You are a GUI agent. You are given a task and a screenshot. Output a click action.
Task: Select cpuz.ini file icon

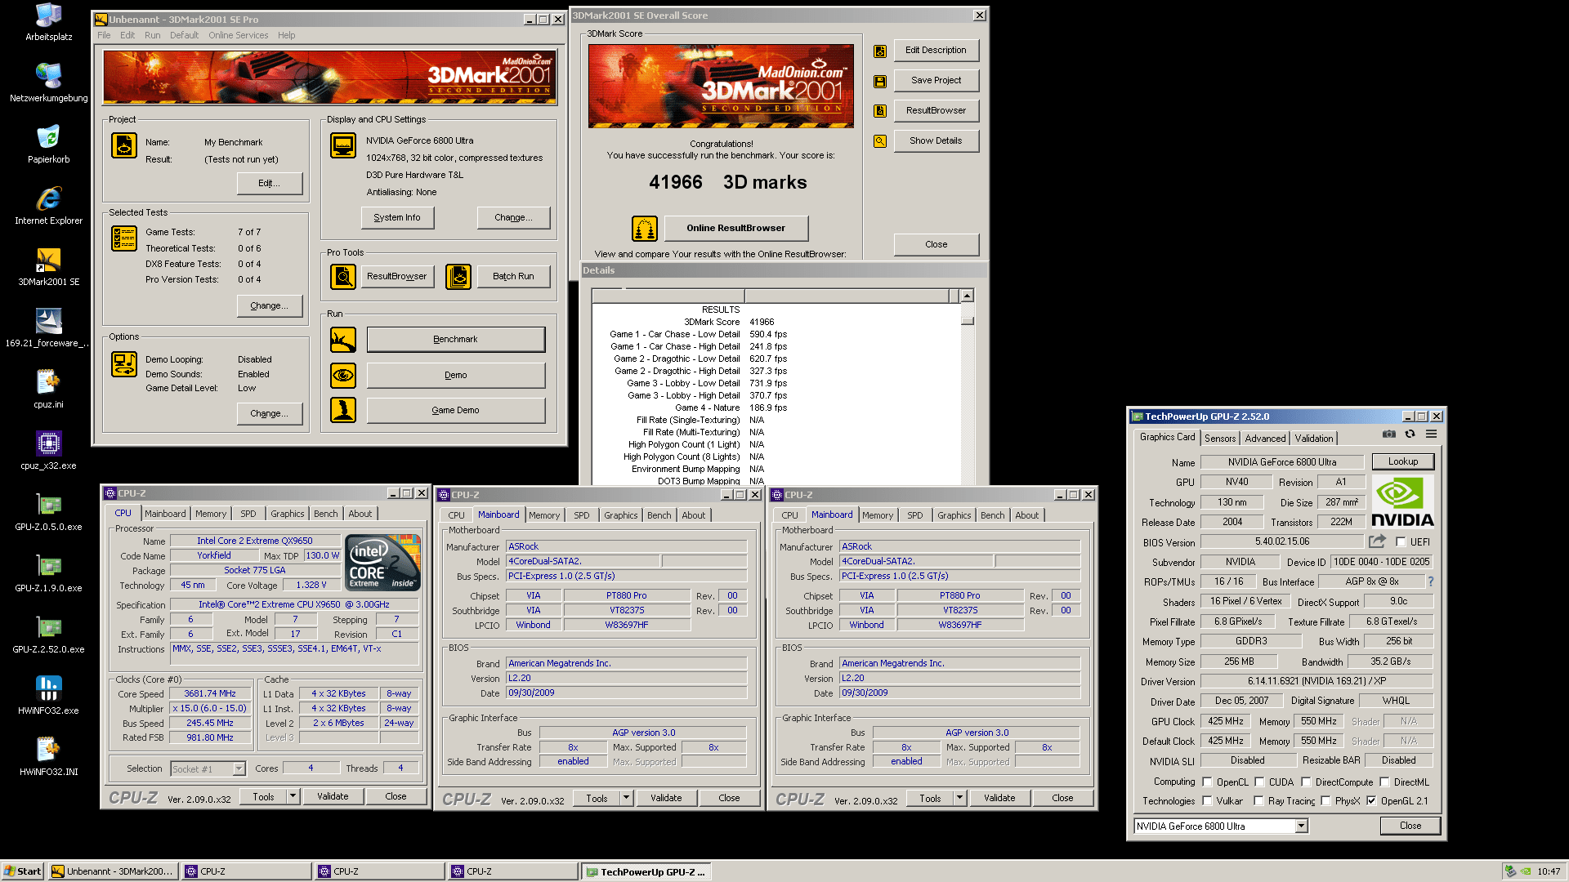(48, 390)
